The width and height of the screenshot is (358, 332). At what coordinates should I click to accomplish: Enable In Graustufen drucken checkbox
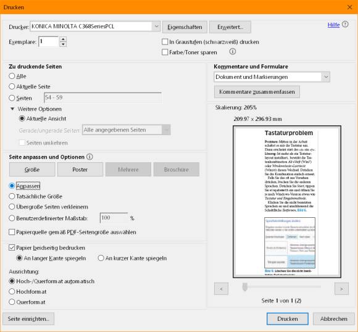(165, 42)
